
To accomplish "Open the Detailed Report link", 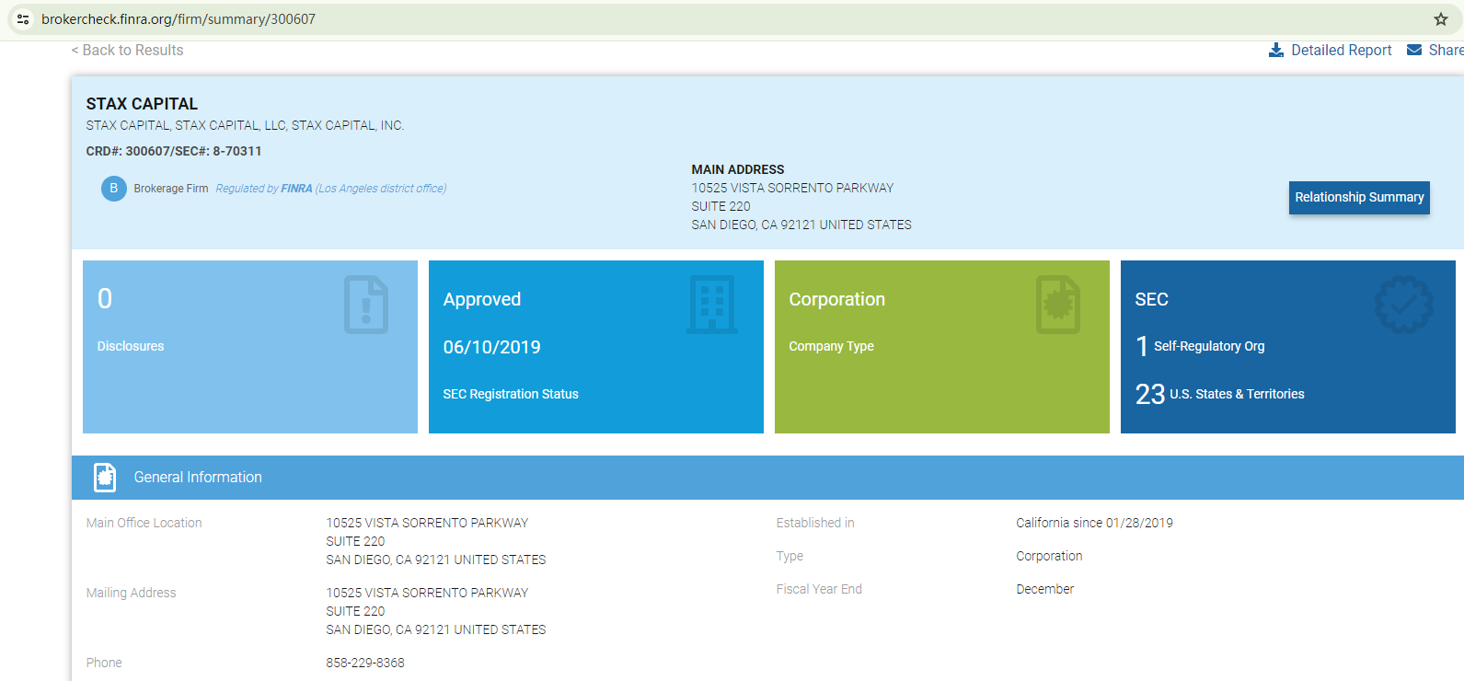I will (x=1341, y=51).
